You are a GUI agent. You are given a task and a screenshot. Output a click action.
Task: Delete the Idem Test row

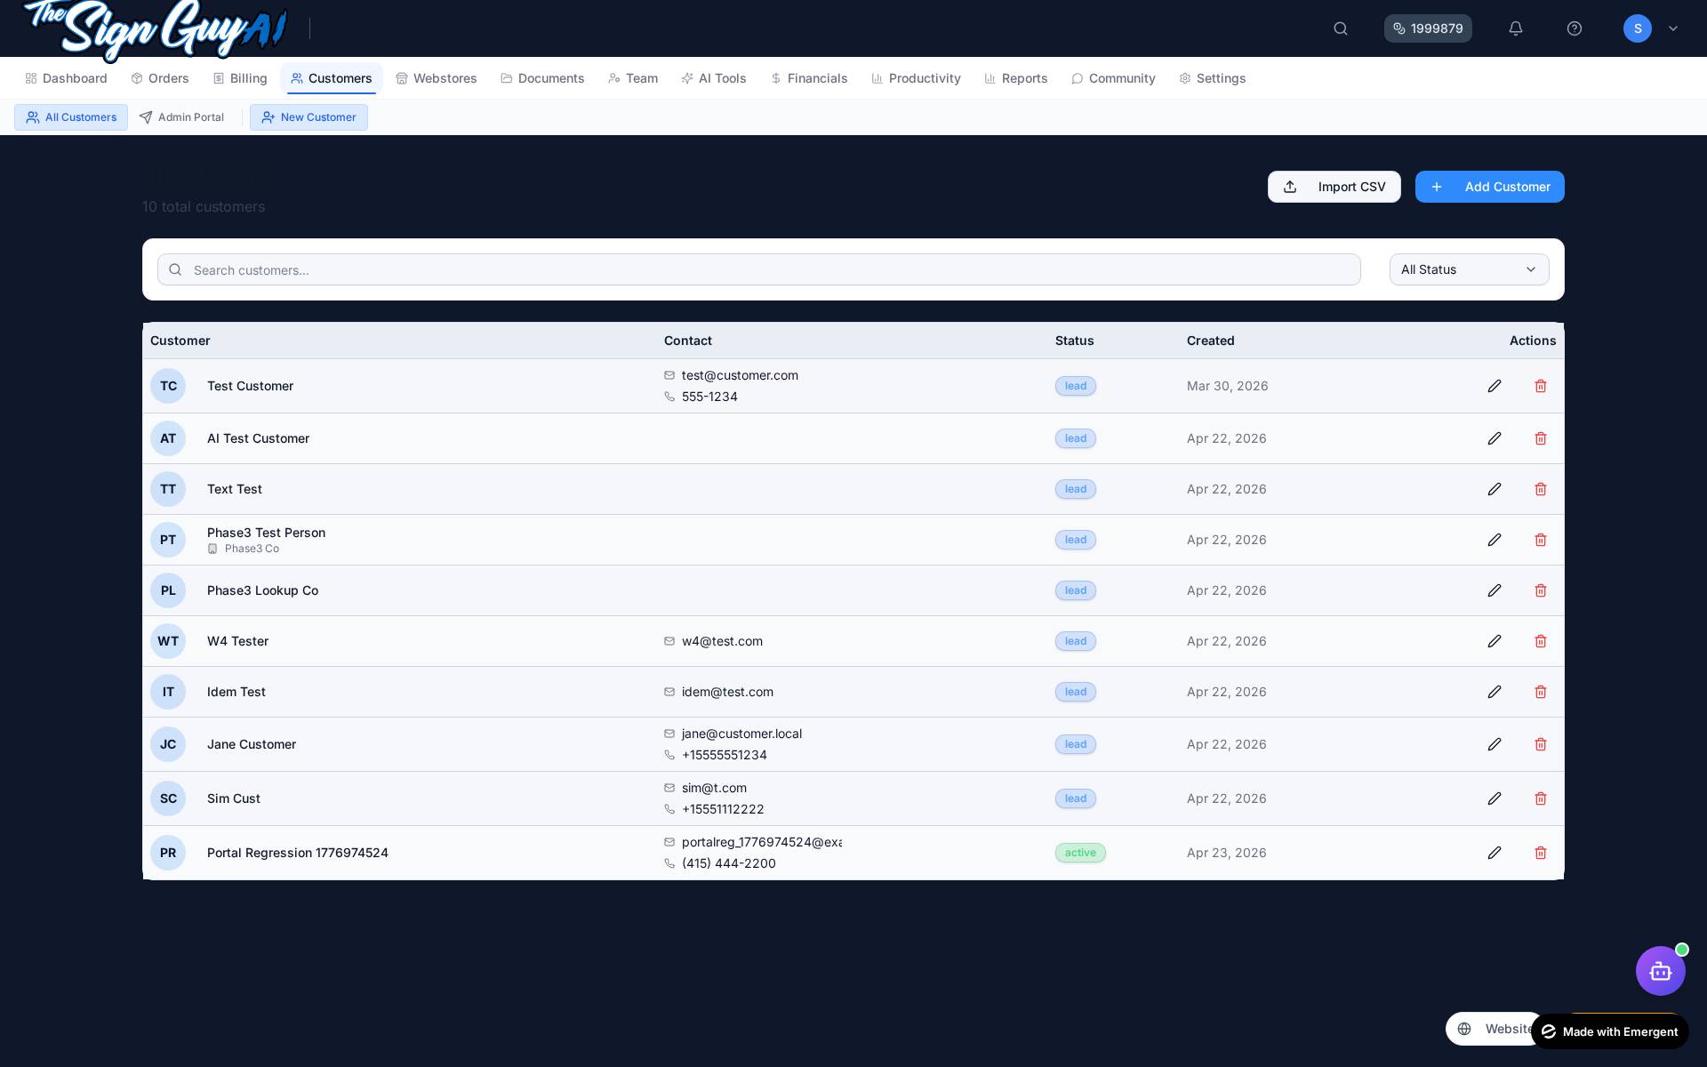point(1541,692)
